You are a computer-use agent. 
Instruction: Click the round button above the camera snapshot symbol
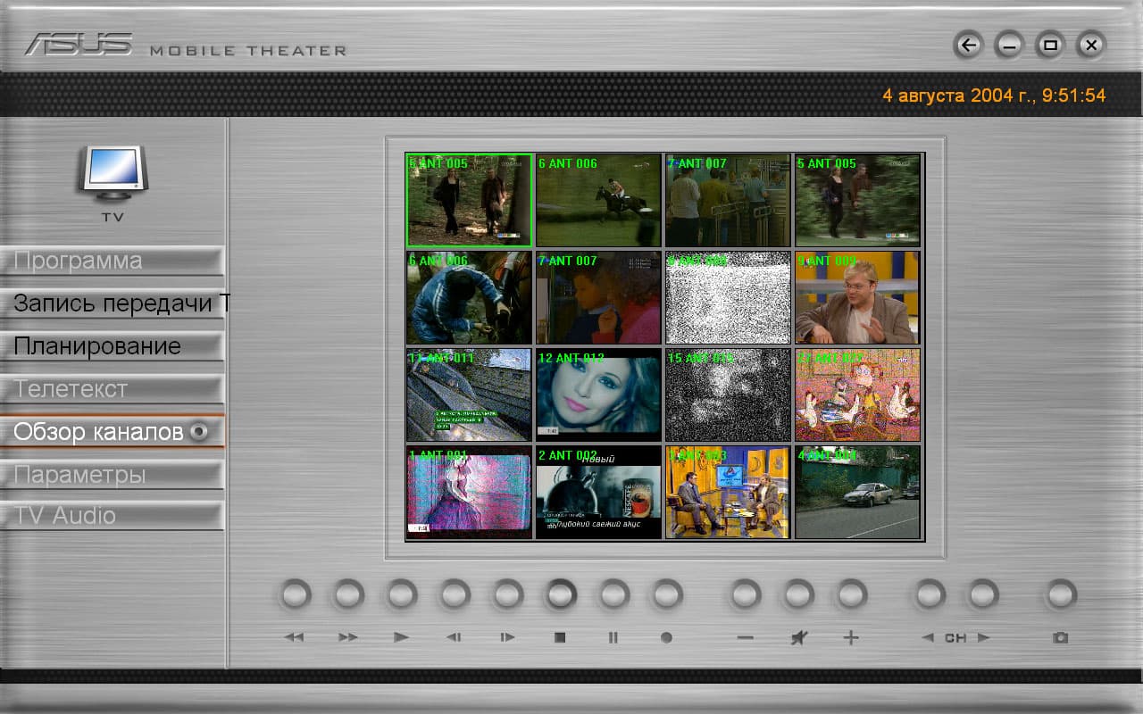[1061, 594]
